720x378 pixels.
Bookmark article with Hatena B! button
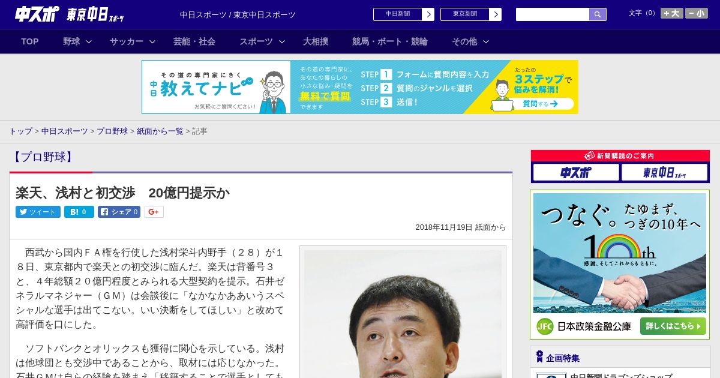pyautogui.click(x=79, y=212)
